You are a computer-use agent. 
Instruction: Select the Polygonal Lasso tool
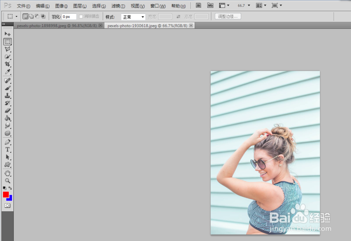pos(8,49)
